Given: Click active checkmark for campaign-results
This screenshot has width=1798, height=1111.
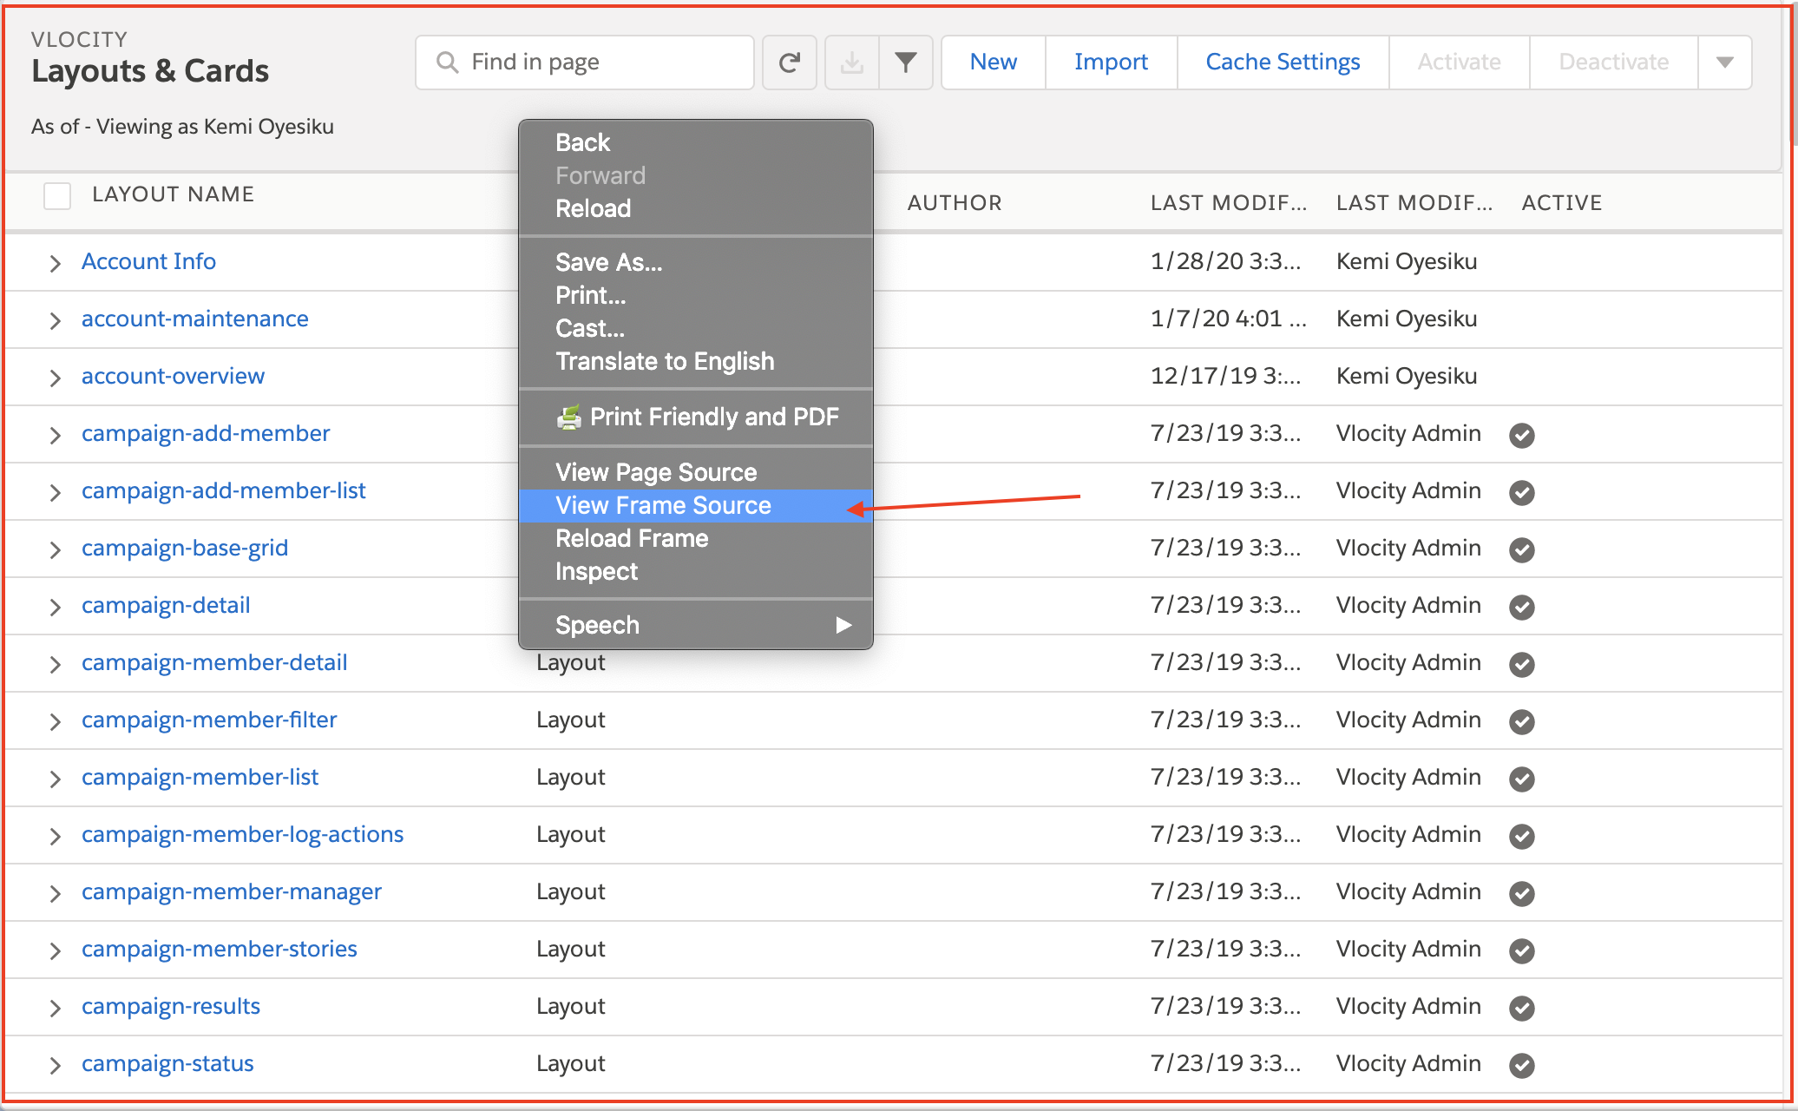Looking at the screenshot, I should (x=1522, y=1008).
